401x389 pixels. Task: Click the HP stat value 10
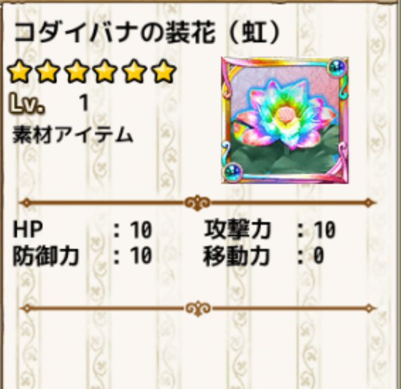[141, 229]
